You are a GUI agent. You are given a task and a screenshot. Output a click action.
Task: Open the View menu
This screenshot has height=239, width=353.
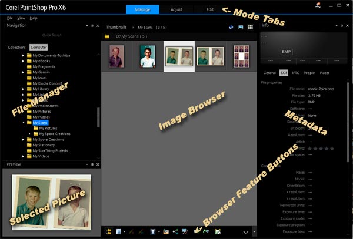point(21,18)
